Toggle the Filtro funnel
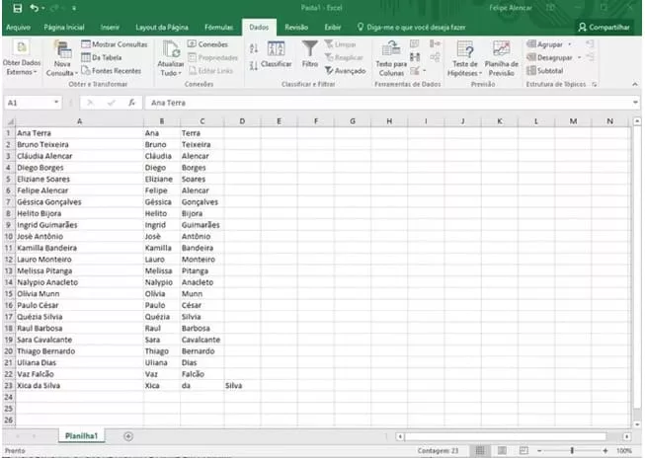 pos(309,54)
